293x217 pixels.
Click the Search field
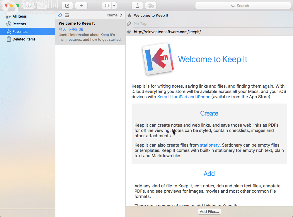coord(243,6)
